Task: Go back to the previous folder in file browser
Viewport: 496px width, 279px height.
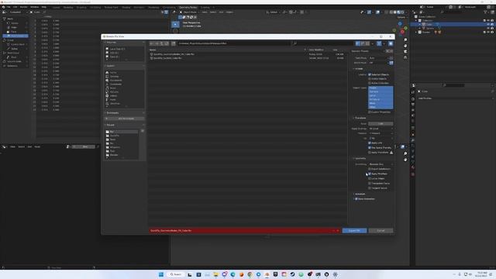Action: (x=152, y=43)
